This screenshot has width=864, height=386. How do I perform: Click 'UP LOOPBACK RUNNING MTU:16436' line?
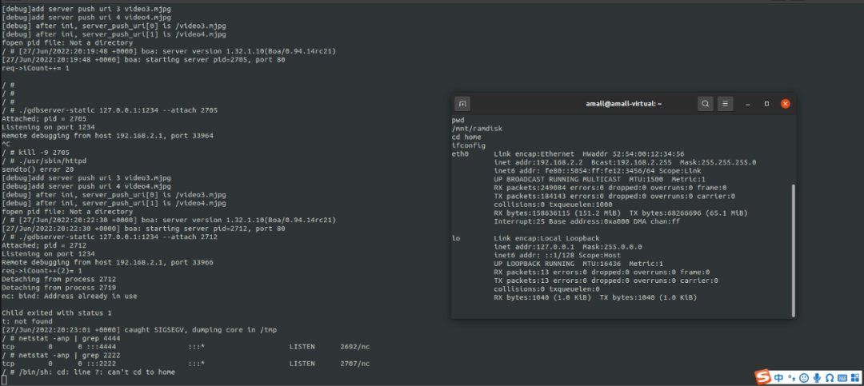[x=578, y=264]
